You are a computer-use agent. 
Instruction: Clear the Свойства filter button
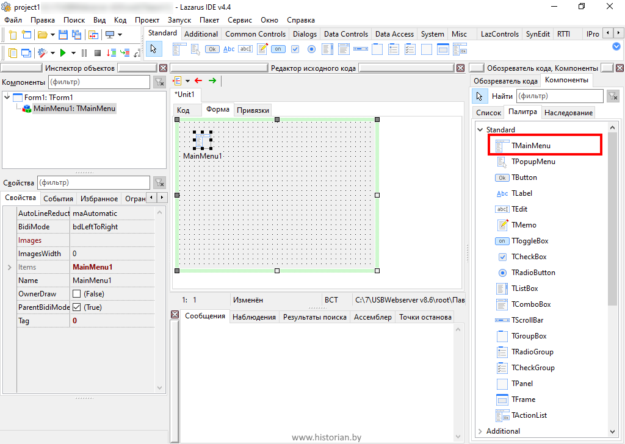click(159, 183)
